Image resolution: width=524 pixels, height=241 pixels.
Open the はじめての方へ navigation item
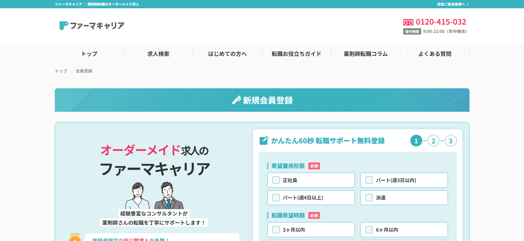click(227, 54)
